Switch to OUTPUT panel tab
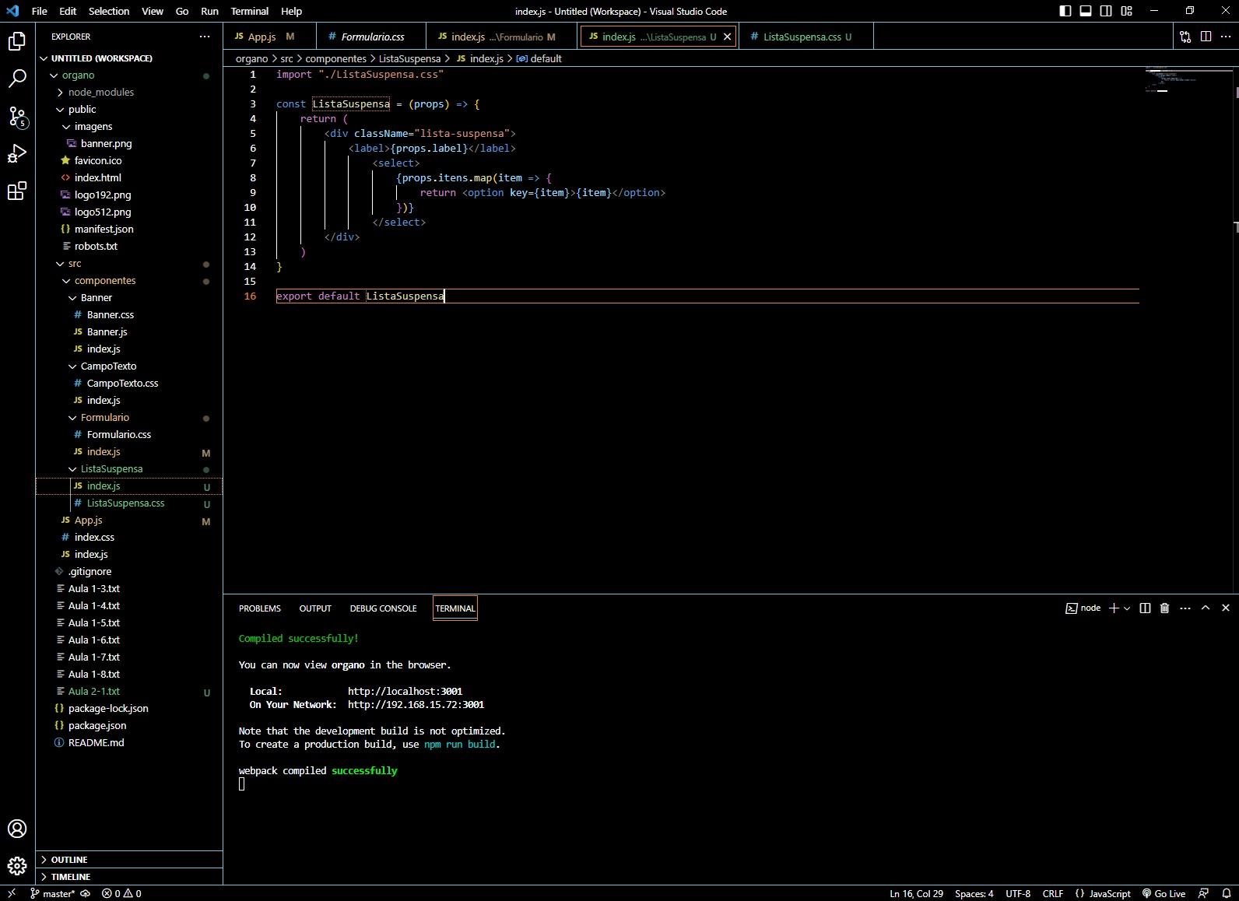The image size is (1239, 901). [315, 608]
